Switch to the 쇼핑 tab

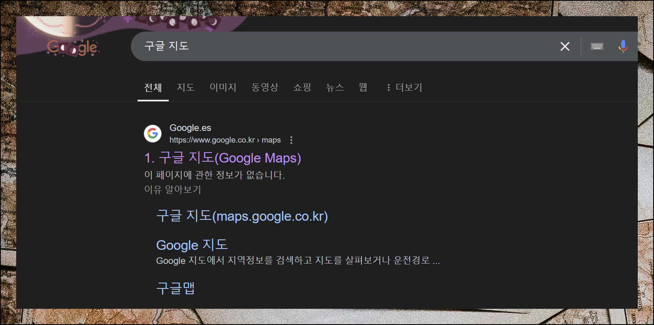pos(302,87)
